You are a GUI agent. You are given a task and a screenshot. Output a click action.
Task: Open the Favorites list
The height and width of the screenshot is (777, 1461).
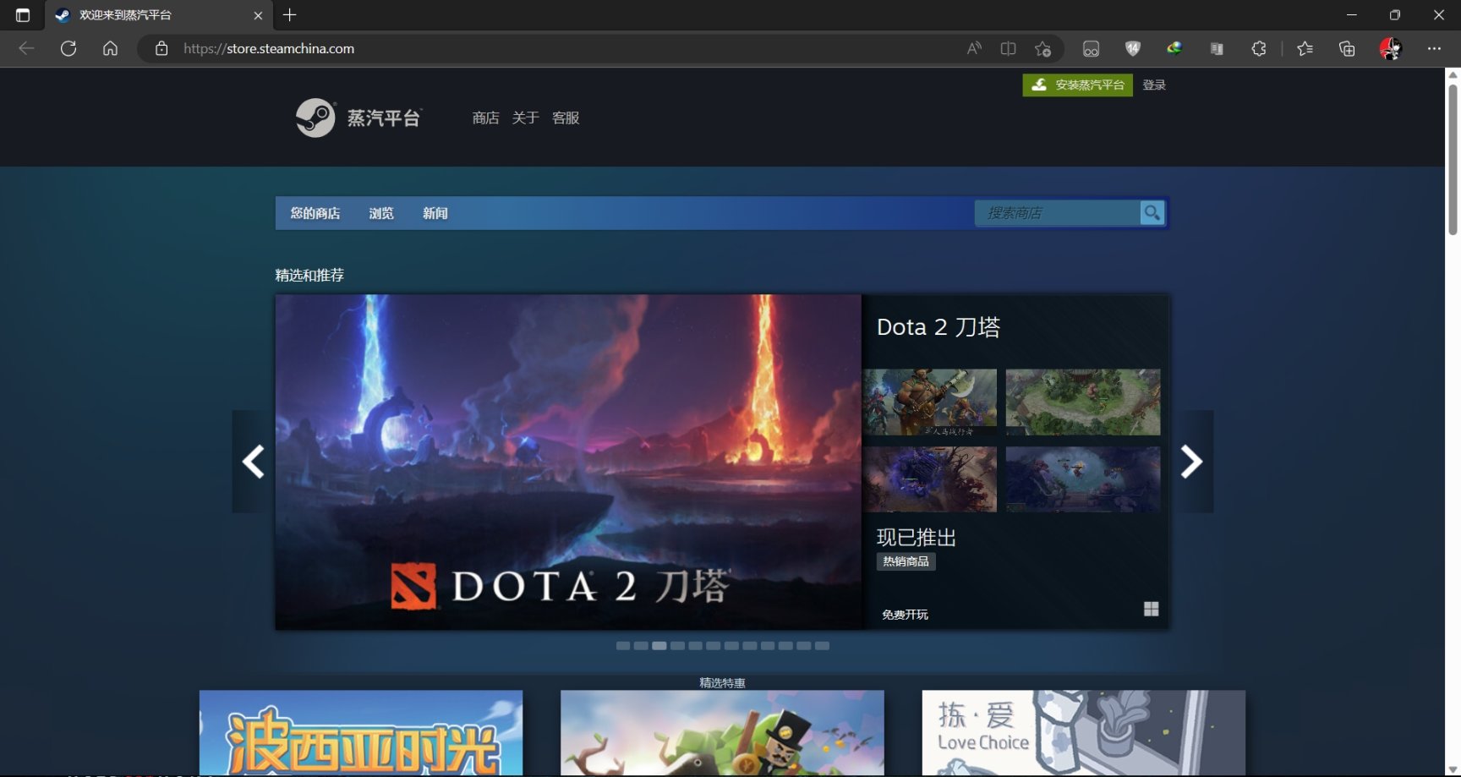(x=1305, y=48)
